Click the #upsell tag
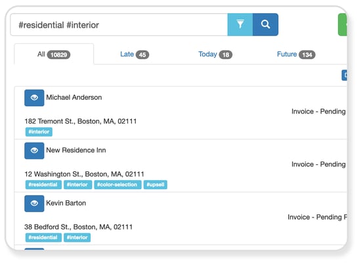361x268 pixels. tap(156, 185)
